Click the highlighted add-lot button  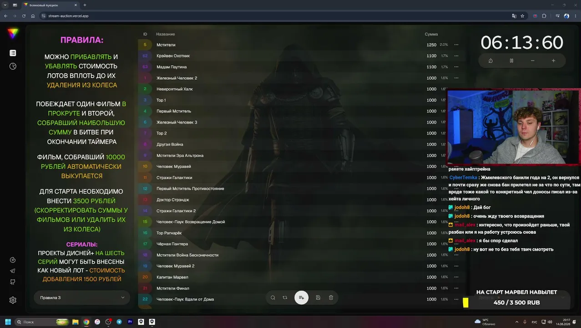tap(301, 297)
